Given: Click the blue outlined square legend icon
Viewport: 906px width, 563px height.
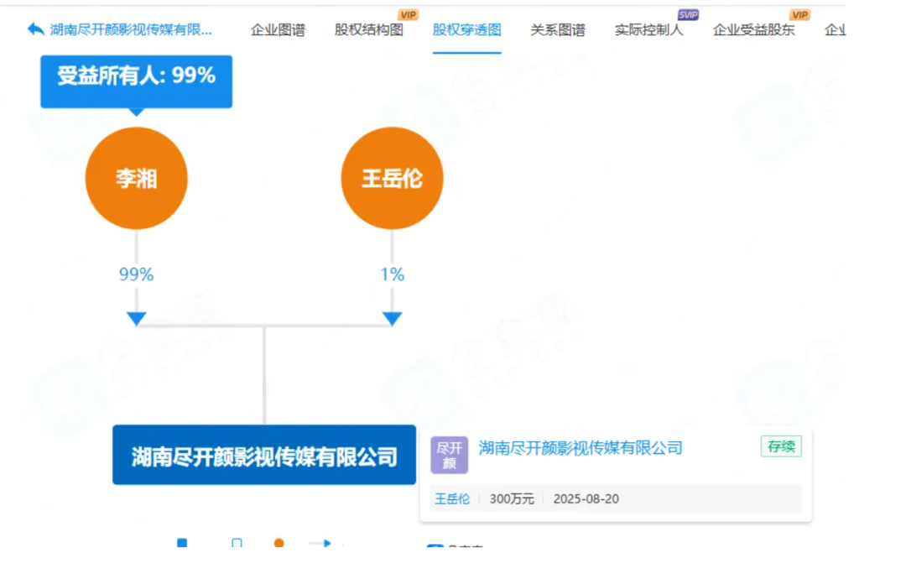Looking at the screenshot, I should pyautogui.click(x=238, y=544).
